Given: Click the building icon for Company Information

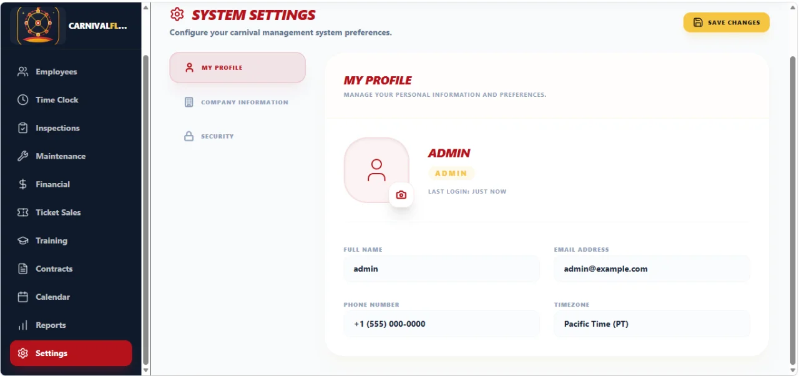Looking at the screenshot, I should [x=189, y=102].
